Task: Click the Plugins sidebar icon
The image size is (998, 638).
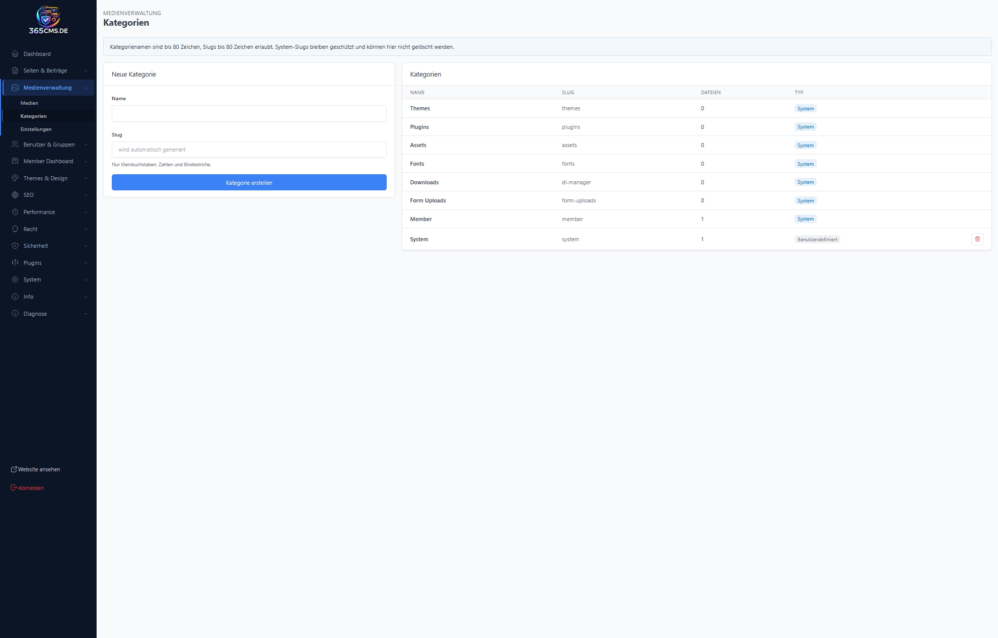Action: (x=15, y=263)
